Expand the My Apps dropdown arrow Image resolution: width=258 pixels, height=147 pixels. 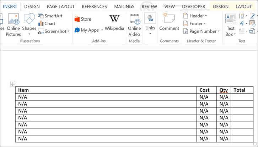click(x=102, y=30)
